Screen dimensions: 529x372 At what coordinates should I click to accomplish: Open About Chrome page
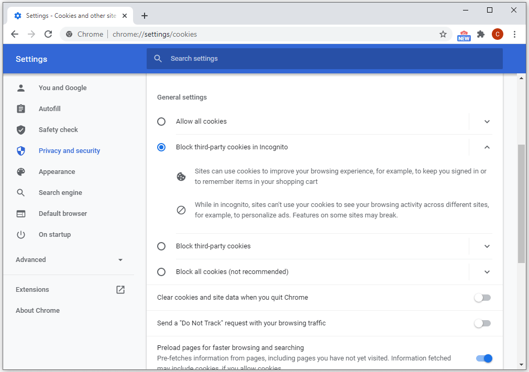click(38, 310)
